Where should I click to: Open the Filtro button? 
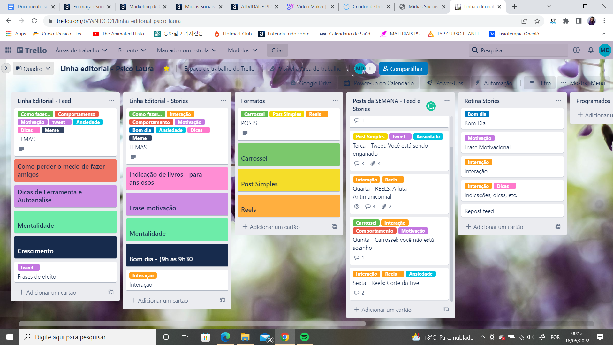tap(540, 83)
